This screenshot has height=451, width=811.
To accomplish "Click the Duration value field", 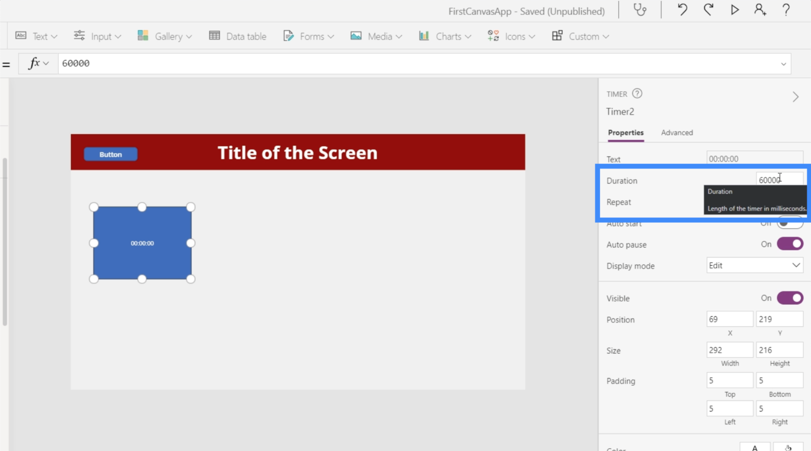I will 779,180.
